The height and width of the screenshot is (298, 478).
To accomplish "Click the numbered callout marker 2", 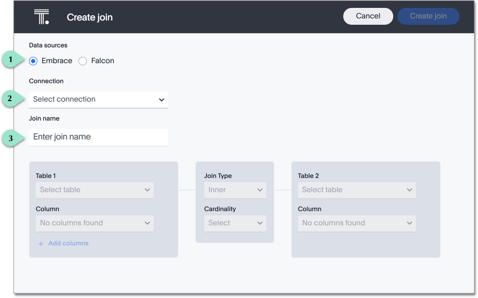I will click(11, 98).
